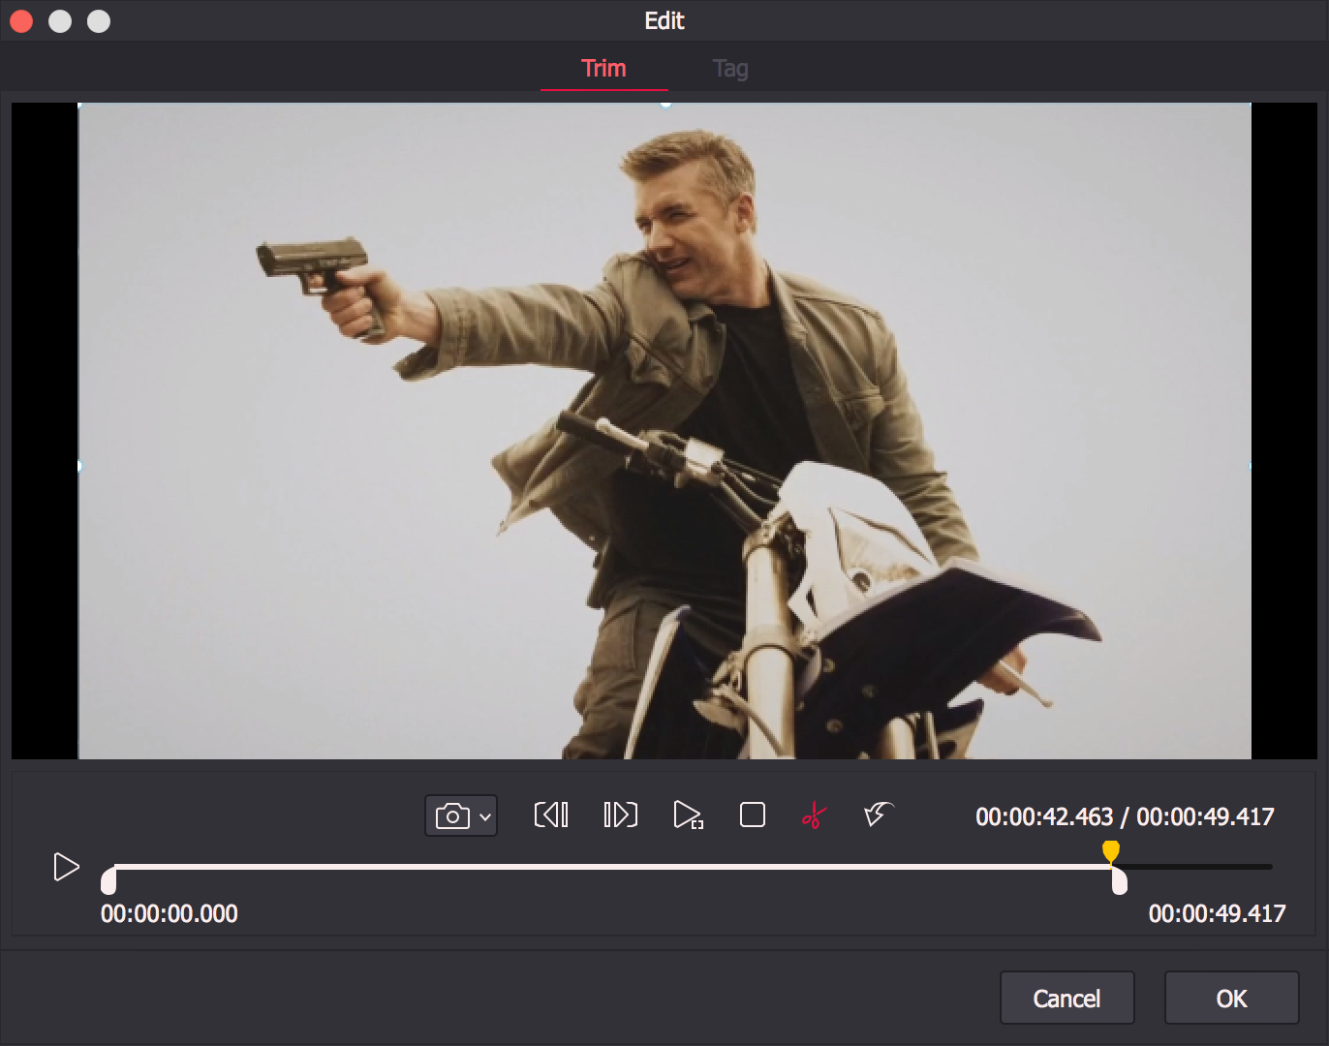Cut the clip with the red scissors icon

[814, 816]
